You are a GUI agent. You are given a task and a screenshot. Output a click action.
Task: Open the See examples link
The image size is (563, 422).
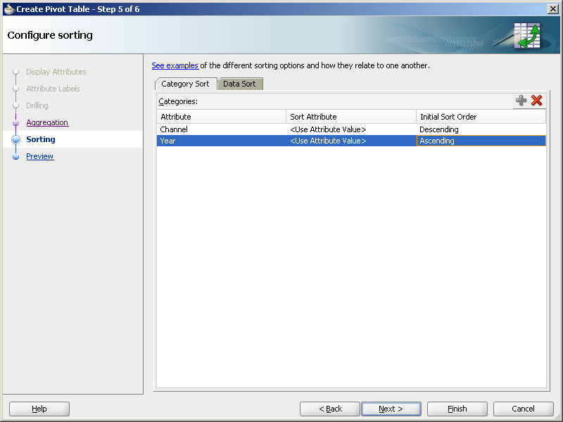pos(175,65)
